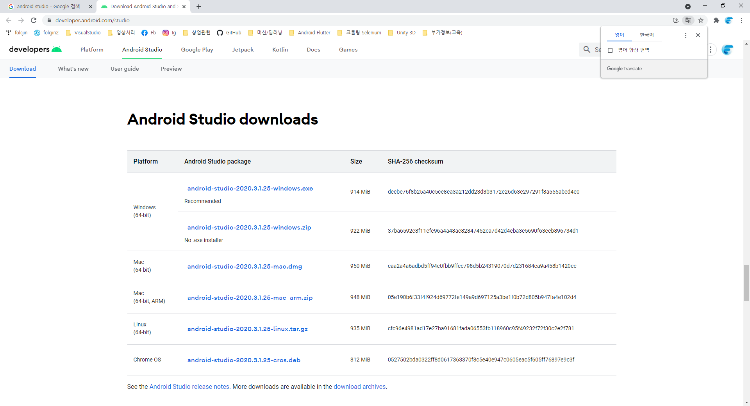Switch to the What's new tab
Viewport: 750px width, 406px height.
(73, 69)
